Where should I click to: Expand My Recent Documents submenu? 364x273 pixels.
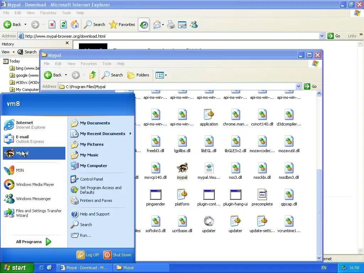point(101,134)
